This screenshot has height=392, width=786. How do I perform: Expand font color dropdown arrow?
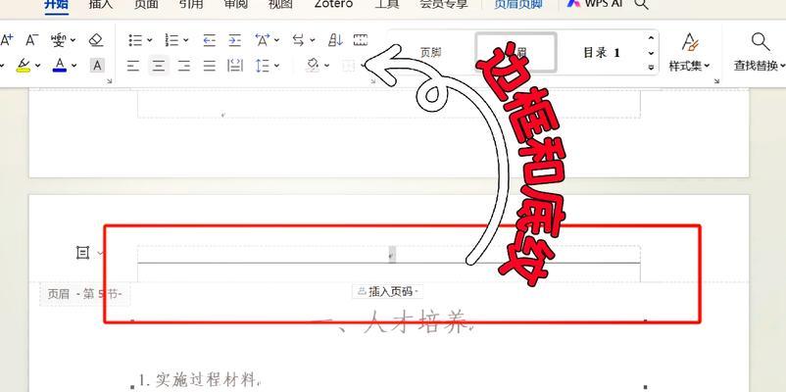point(74,65)
